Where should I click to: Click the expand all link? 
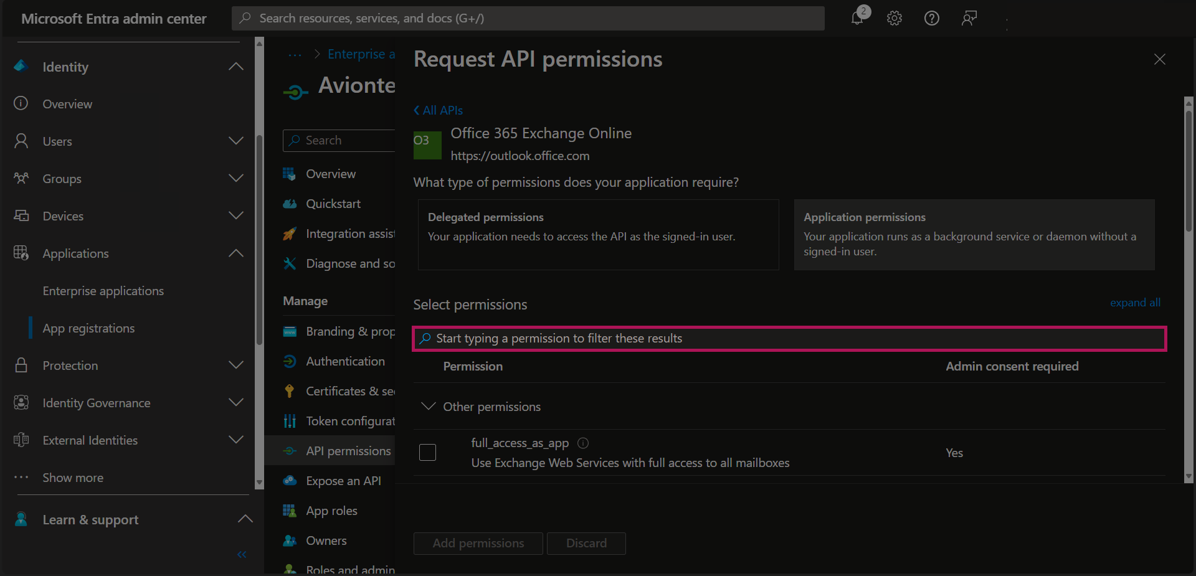click(1134, 303)
